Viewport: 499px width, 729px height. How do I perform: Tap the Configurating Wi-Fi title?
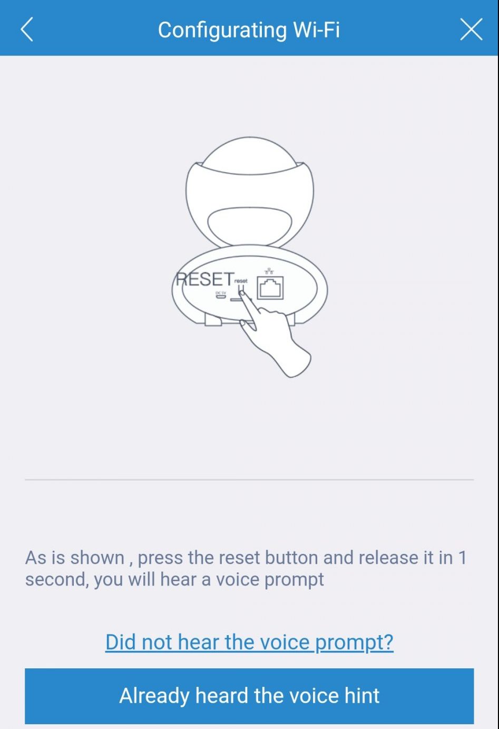249,30
